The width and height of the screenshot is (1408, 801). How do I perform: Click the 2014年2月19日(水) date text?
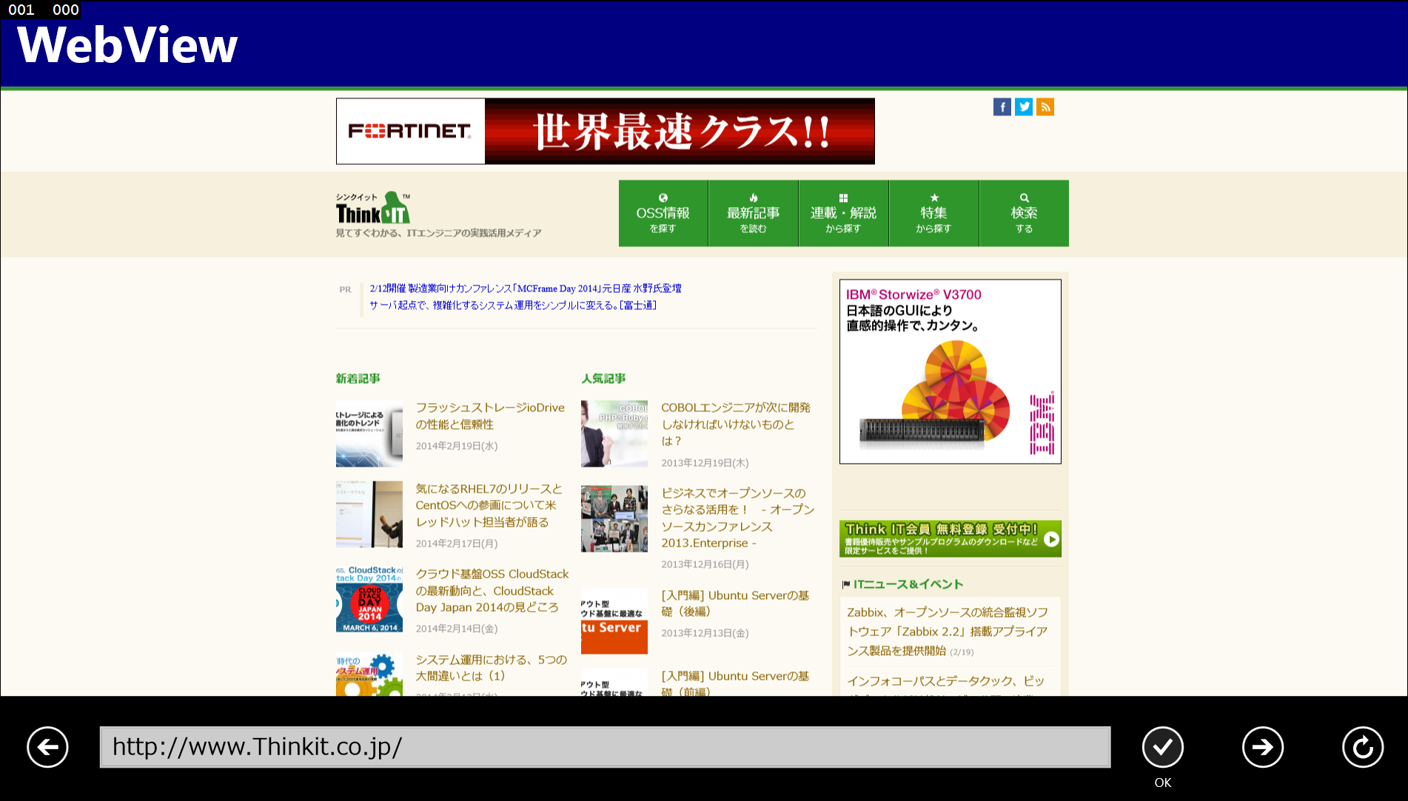[456, 446]
